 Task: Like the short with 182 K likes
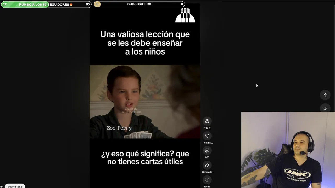pyautogui.click(x=207, y=121)
